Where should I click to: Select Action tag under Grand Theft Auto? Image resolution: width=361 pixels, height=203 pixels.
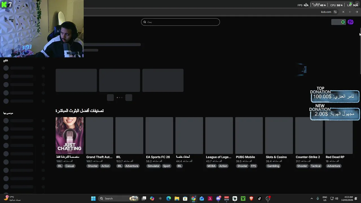(105, 166)
